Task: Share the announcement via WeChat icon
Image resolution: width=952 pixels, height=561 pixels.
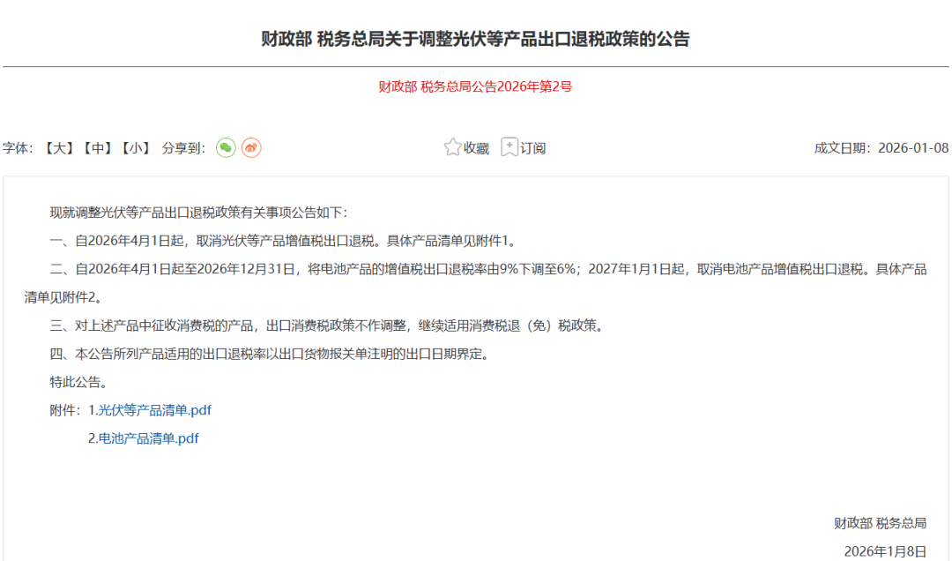Action: click(227, 148)
